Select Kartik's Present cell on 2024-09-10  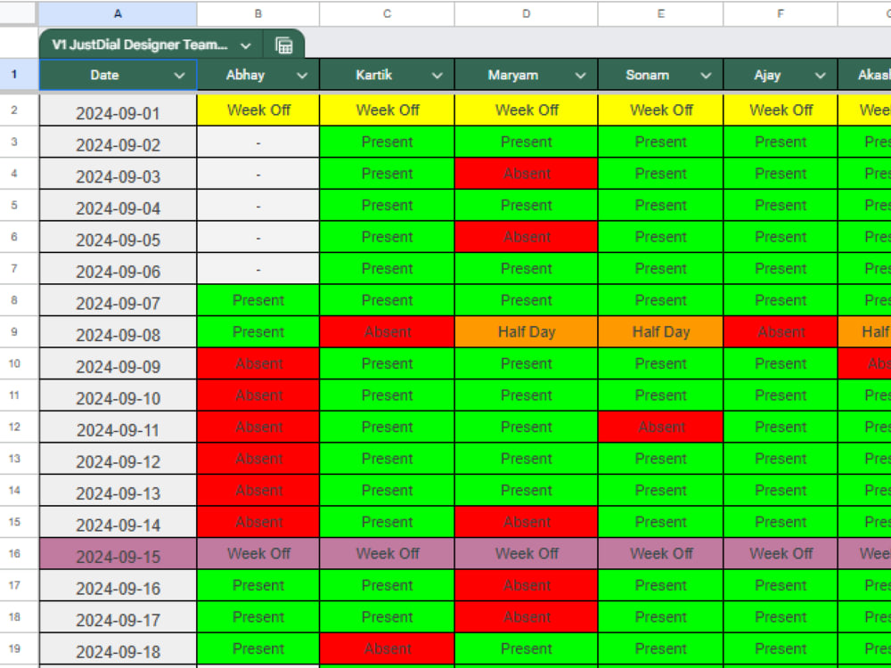pyautogui.click(x=387, y=395)
